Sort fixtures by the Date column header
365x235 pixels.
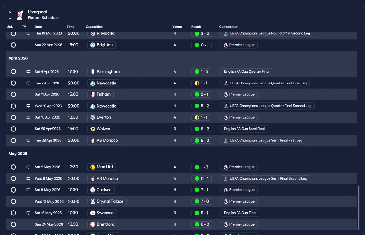point(38,27)
